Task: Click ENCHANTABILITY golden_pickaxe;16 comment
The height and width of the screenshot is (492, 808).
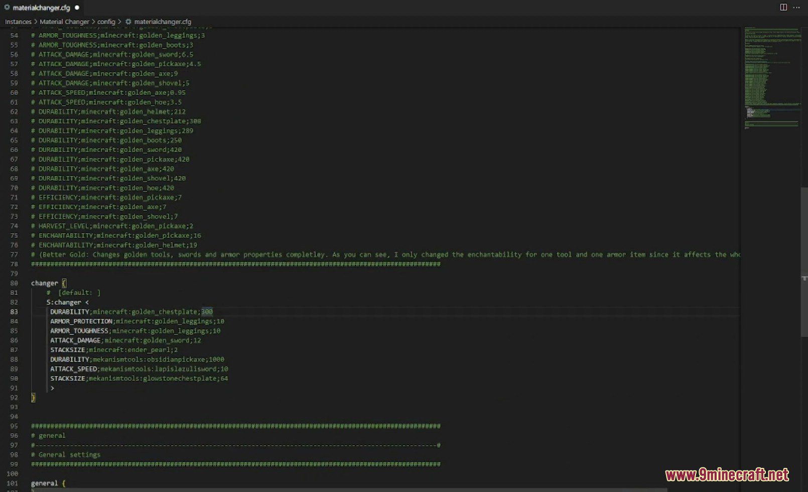Action: [116, 235]
